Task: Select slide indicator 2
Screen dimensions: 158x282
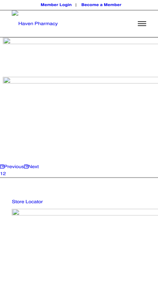Action: (4, 173)
